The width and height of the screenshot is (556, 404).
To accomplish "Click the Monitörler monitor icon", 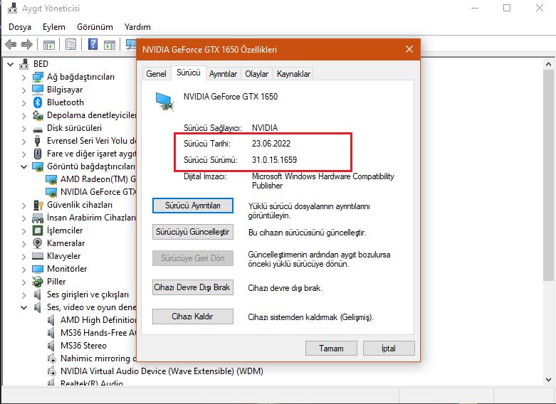I will coord(38,269).
